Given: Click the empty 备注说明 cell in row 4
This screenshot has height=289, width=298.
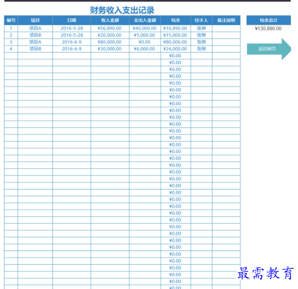Looking at the screenshot, I should tap(226, 49).
